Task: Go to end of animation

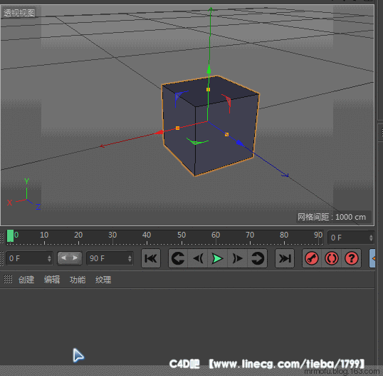Action: coord(285,258)
